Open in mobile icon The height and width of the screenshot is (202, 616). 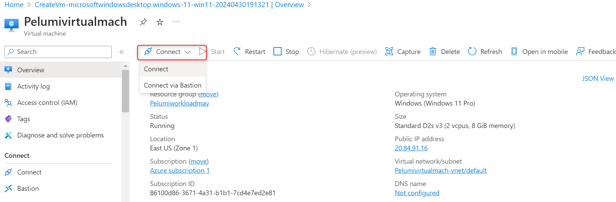point(514,52)
